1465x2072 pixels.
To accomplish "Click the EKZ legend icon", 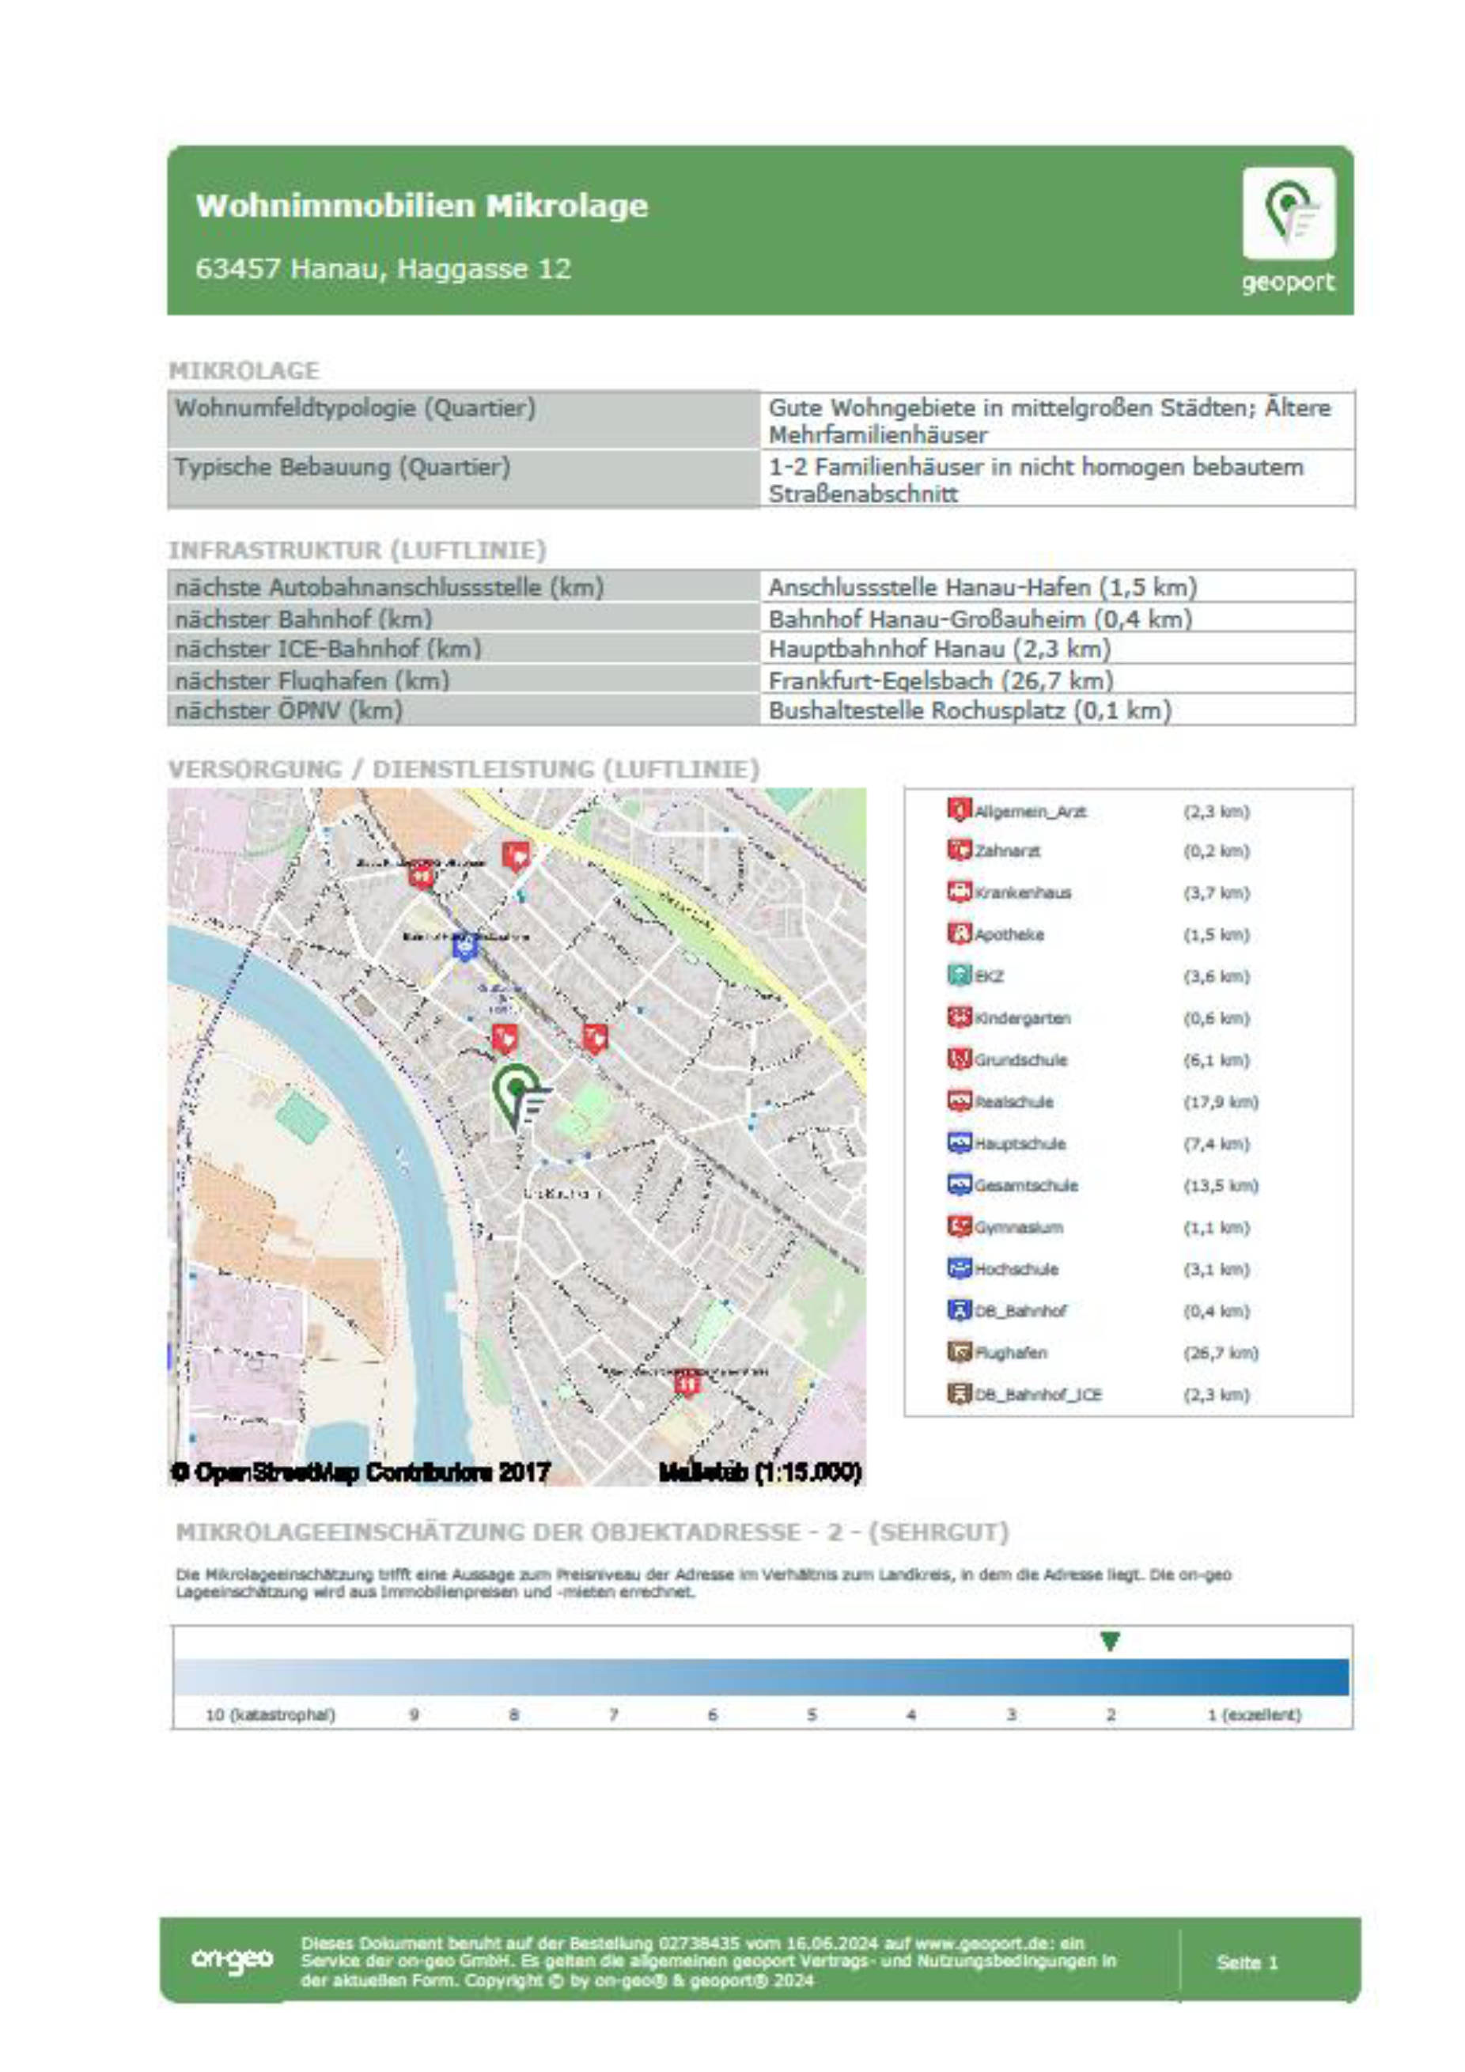I will click(959, 975).
